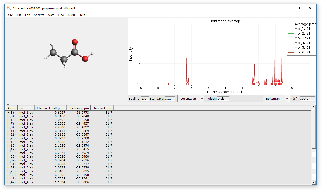This screenshot has height=191, width=322.
Task: Click the ADFspectra app icon in title bar
Action: (9, 8)
